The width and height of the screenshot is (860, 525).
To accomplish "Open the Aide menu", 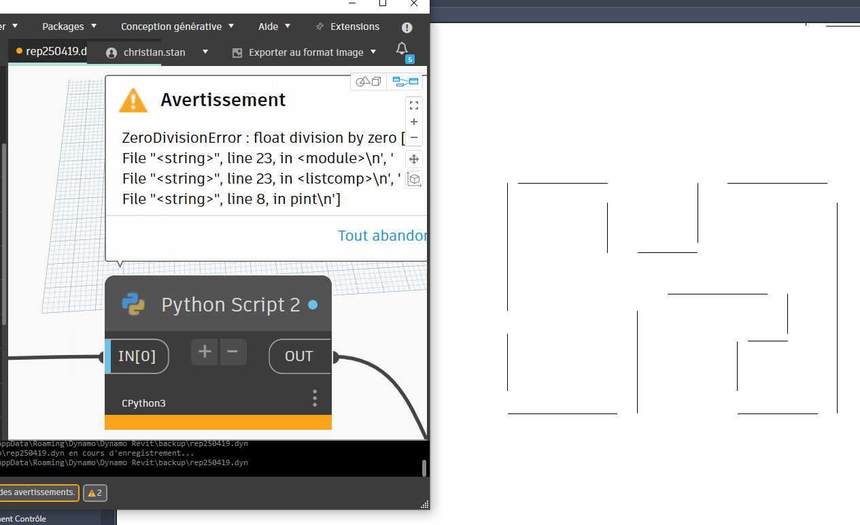I will 274,27.
